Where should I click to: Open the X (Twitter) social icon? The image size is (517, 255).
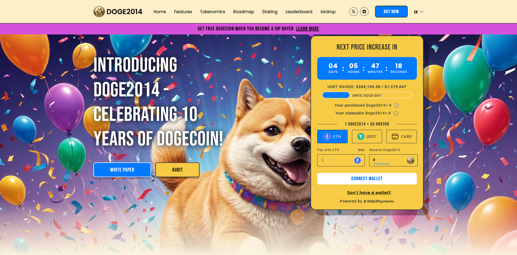pos(353,12)
